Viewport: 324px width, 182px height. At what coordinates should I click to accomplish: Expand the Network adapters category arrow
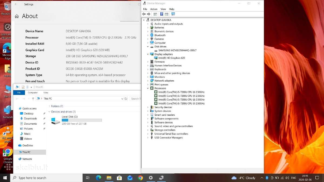point(148,81)
